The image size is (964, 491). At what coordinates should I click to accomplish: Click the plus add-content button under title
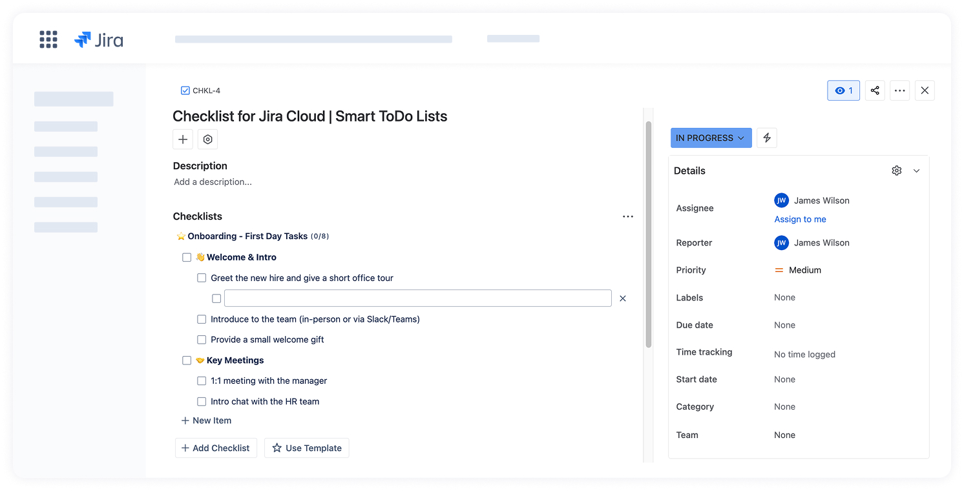click(183, 140)
